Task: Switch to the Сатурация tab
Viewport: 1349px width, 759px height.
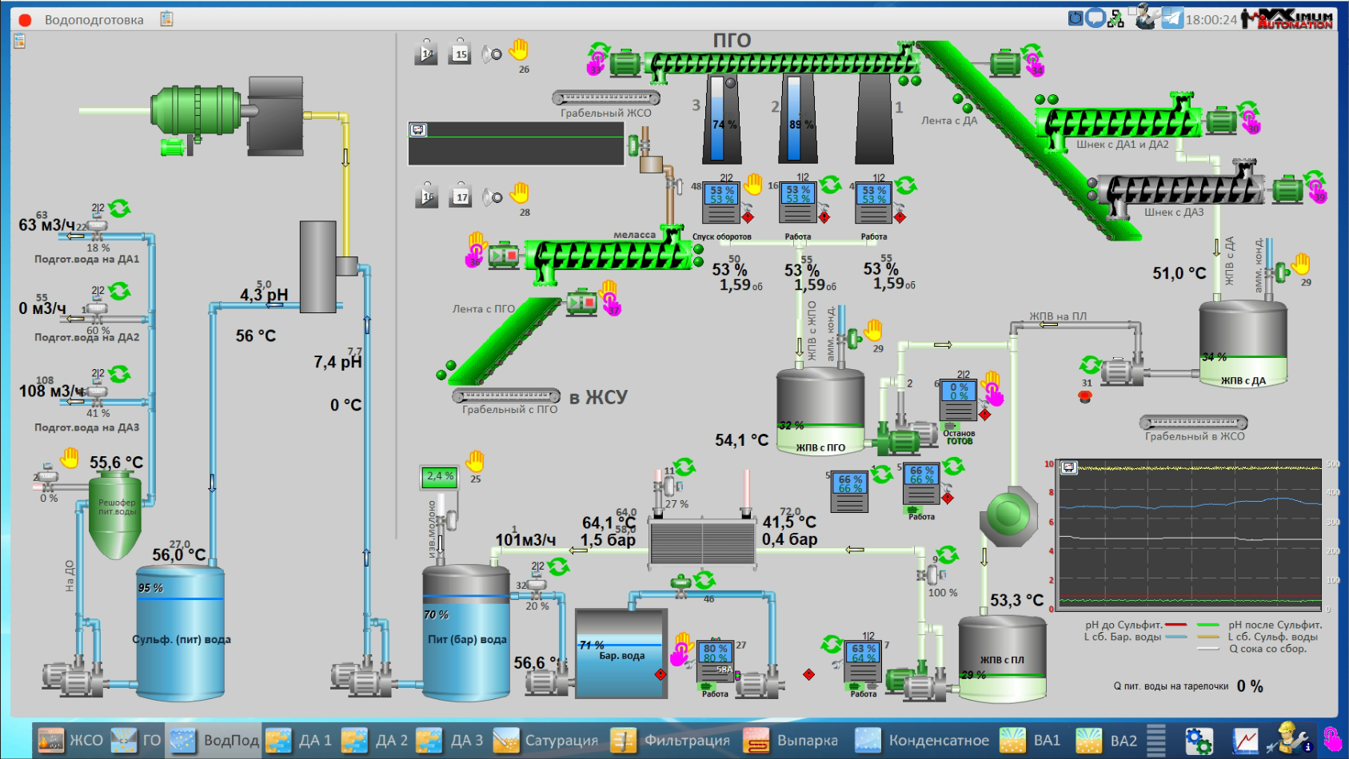Action: 546,741
